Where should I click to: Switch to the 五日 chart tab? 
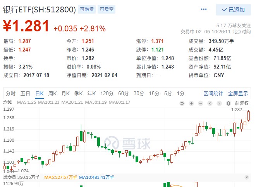[x=25, y=93]
